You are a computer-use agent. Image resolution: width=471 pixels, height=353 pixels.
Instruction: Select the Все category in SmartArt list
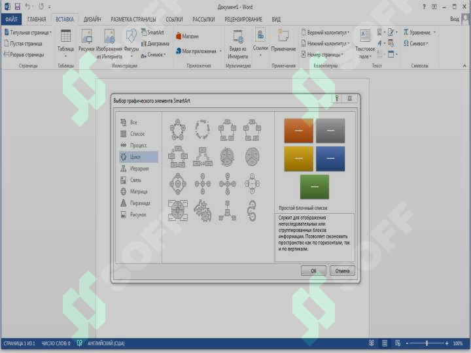(x=139, y=122)
